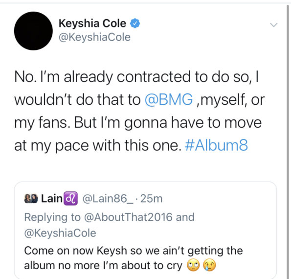Open the #Album8 hashtag
Screen dimensions: 291x279
pos(216,145)
